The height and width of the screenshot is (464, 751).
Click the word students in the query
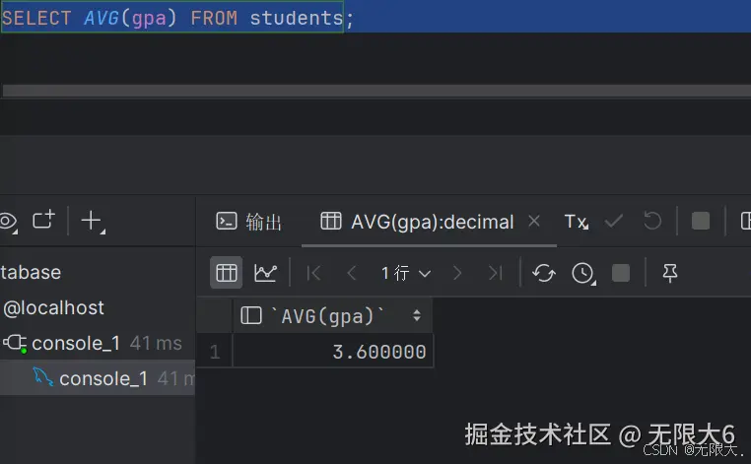297,18
